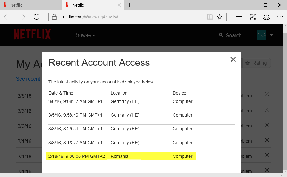Remove the first 3/1/16 viewing entry

[267, 140]
